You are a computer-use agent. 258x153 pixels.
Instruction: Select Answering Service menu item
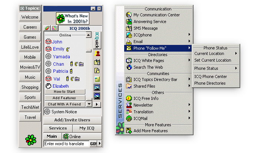[x=158, y=22]
